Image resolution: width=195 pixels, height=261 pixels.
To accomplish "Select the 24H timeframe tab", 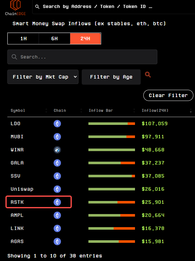I will 85,39.
